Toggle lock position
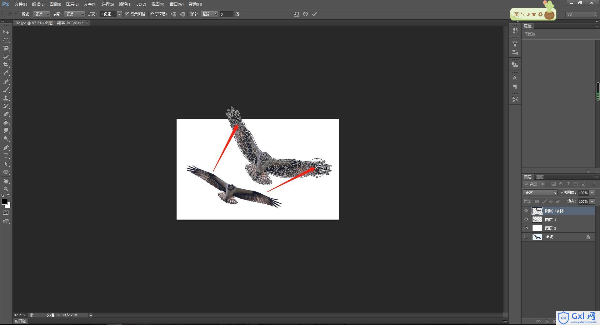This screenshot has width=600, height=325. coord(551,201)
